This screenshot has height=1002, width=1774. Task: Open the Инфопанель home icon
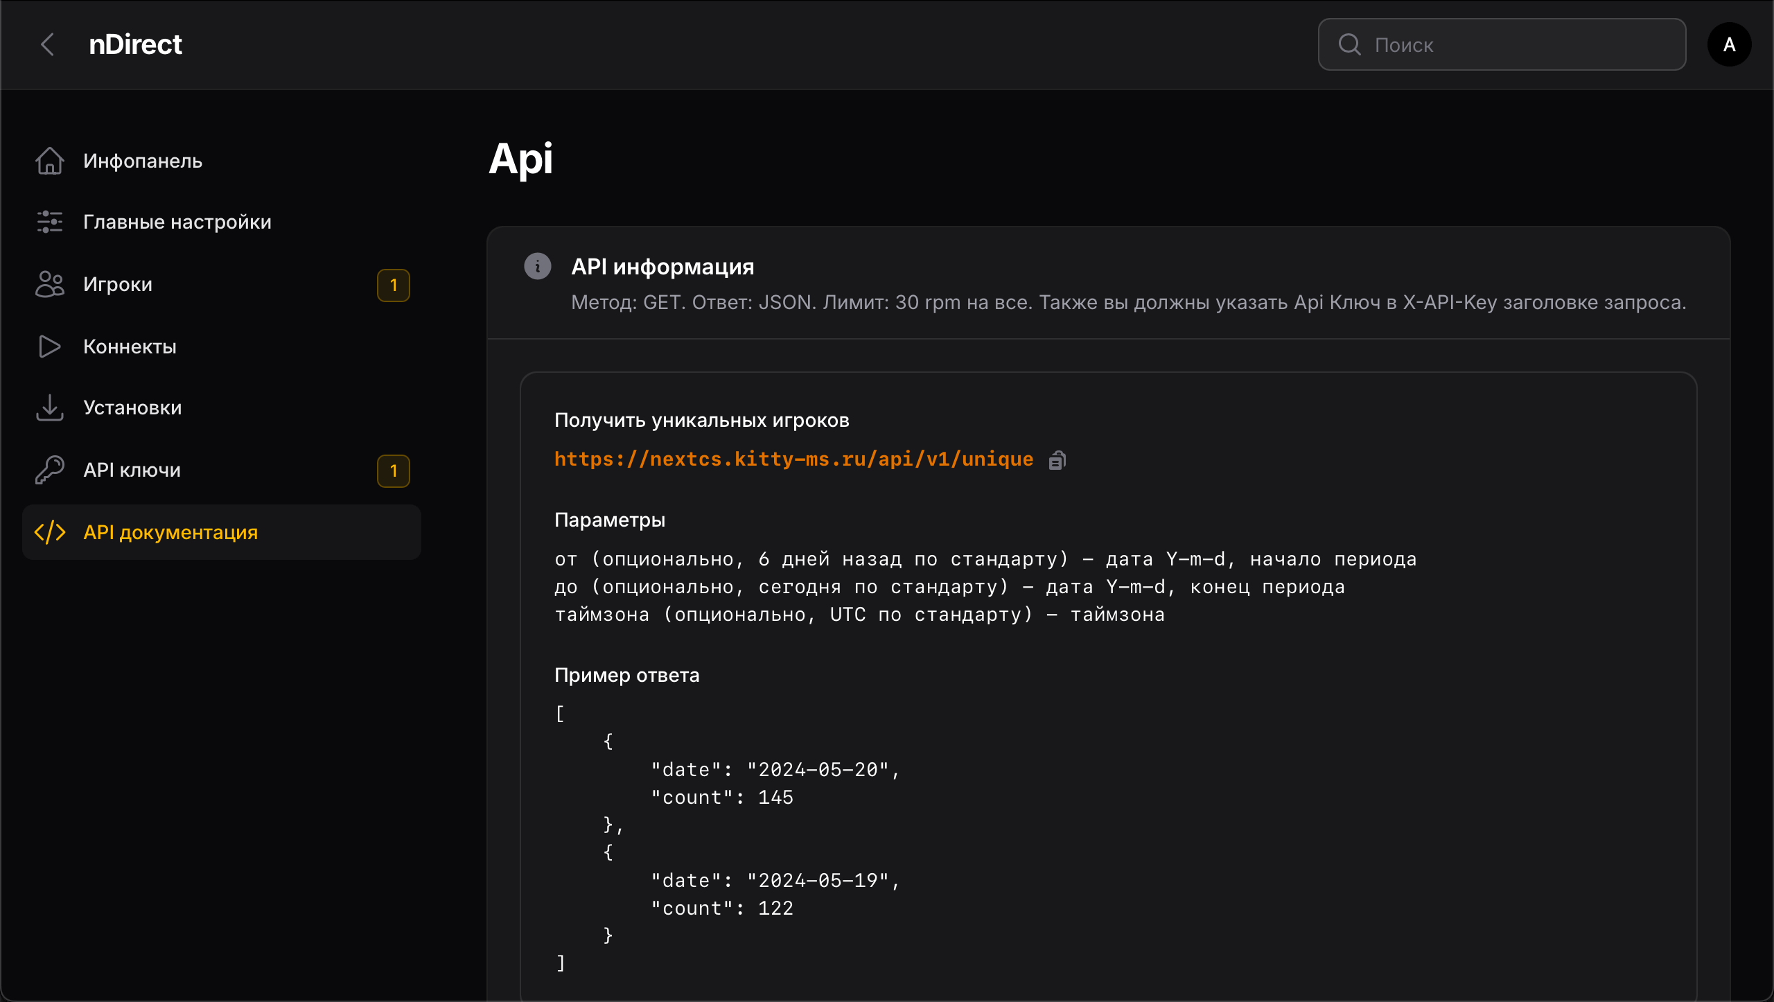(49, 160)
